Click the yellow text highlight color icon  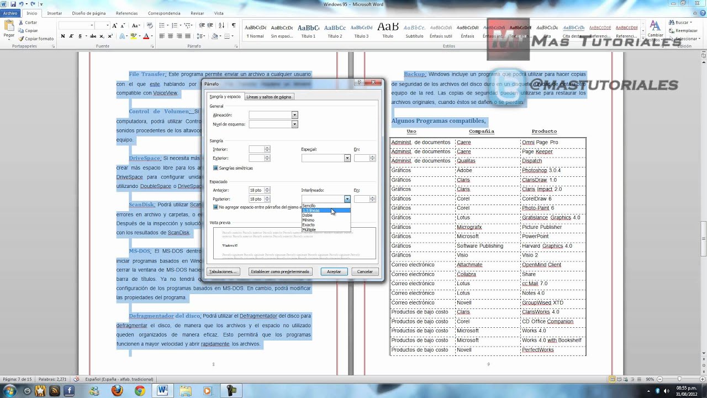[134, 36]
